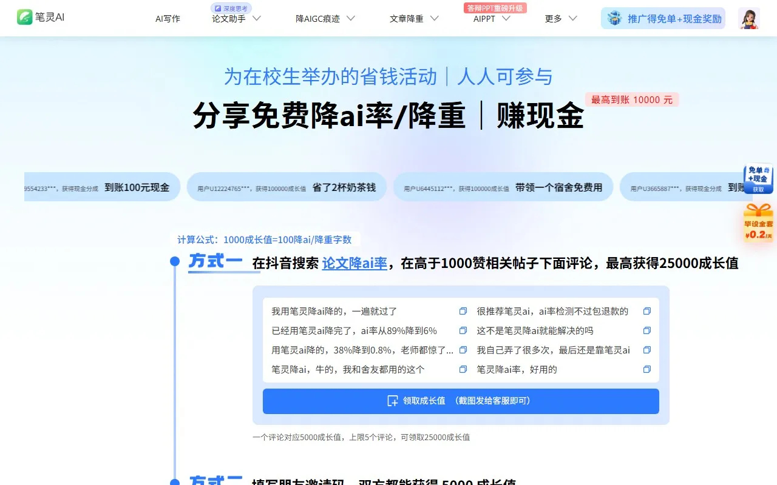Click the copy icon beside "最后还是靠笔灵ai" comment
This screenshot has height=485, width=777.
[646, 349]
